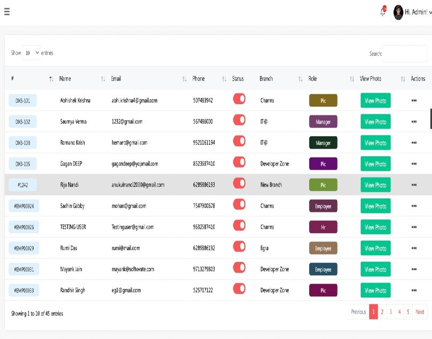
Task: Toggle status switch for Saumya Verma
Action: [x=239, y=120]
